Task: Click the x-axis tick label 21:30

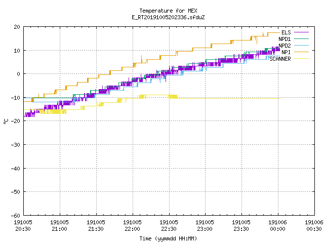Action: (96, 229)
